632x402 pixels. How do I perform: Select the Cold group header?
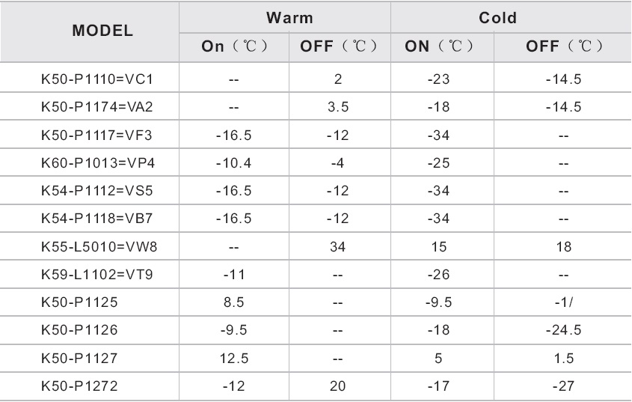[x=497, y=18]
